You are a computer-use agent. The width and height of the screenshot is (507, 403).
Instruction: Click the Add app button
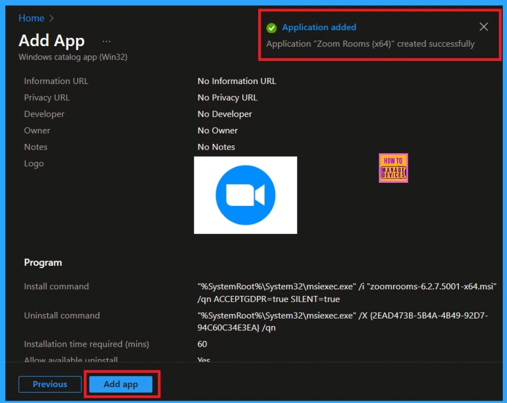[121, 384]
